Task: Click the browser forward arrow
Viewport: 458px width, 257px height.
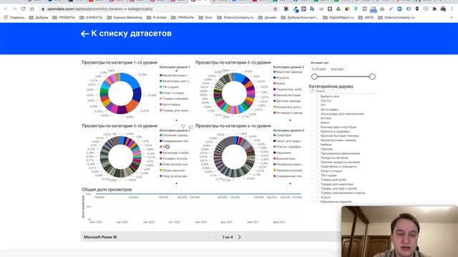Action: (x=14, y=9)
